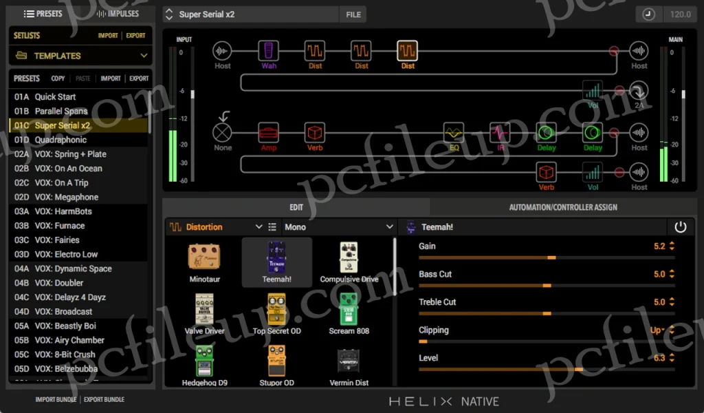The height and width of the screenshot is (413, 704).
Task: Click the pink IR block
Action: pos(500,133)
